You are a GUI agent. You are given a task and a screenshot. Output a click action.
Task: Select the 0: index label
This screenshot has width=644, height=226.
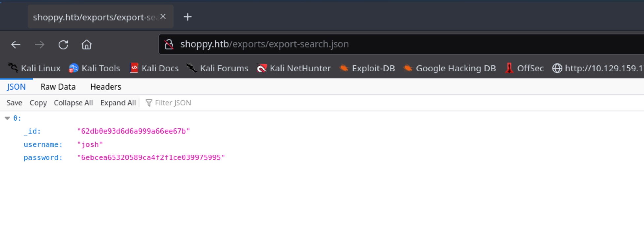point(17,118)
